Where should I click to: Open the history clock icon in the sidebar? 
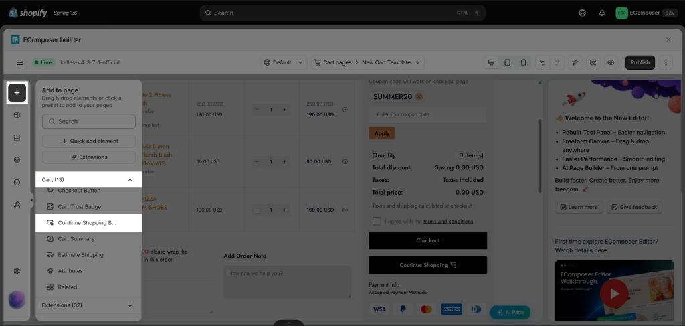[x=17, y=182]
